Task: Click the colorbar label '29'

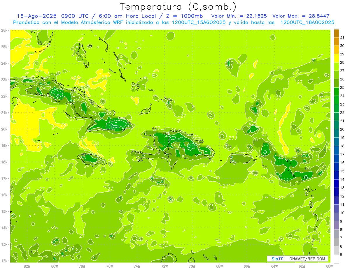Action: [342, 54]
